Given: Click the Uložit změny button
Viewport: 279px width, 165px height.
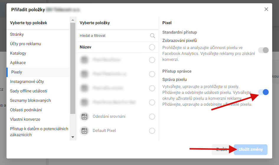Looking at the screenshot, I should pos(251,150).
